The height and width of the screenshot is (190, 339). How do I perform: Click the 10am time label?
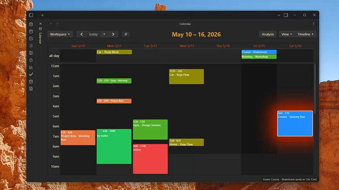point(55,166)
